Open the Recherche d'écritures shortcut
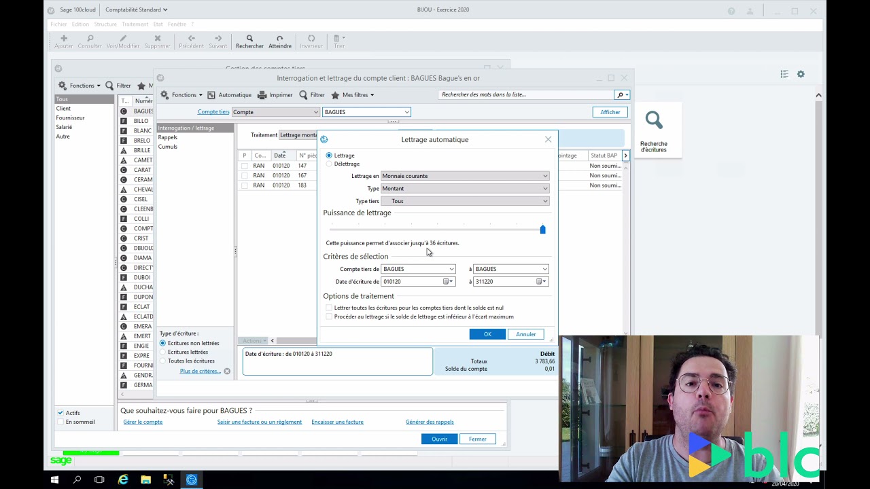The height and width of the screenshot is (489, 870). click(x=654, y=130)
